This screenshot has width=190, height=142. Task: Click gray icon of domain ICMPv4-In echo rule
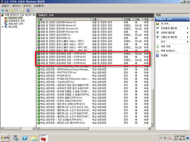[x=39, y=54]
